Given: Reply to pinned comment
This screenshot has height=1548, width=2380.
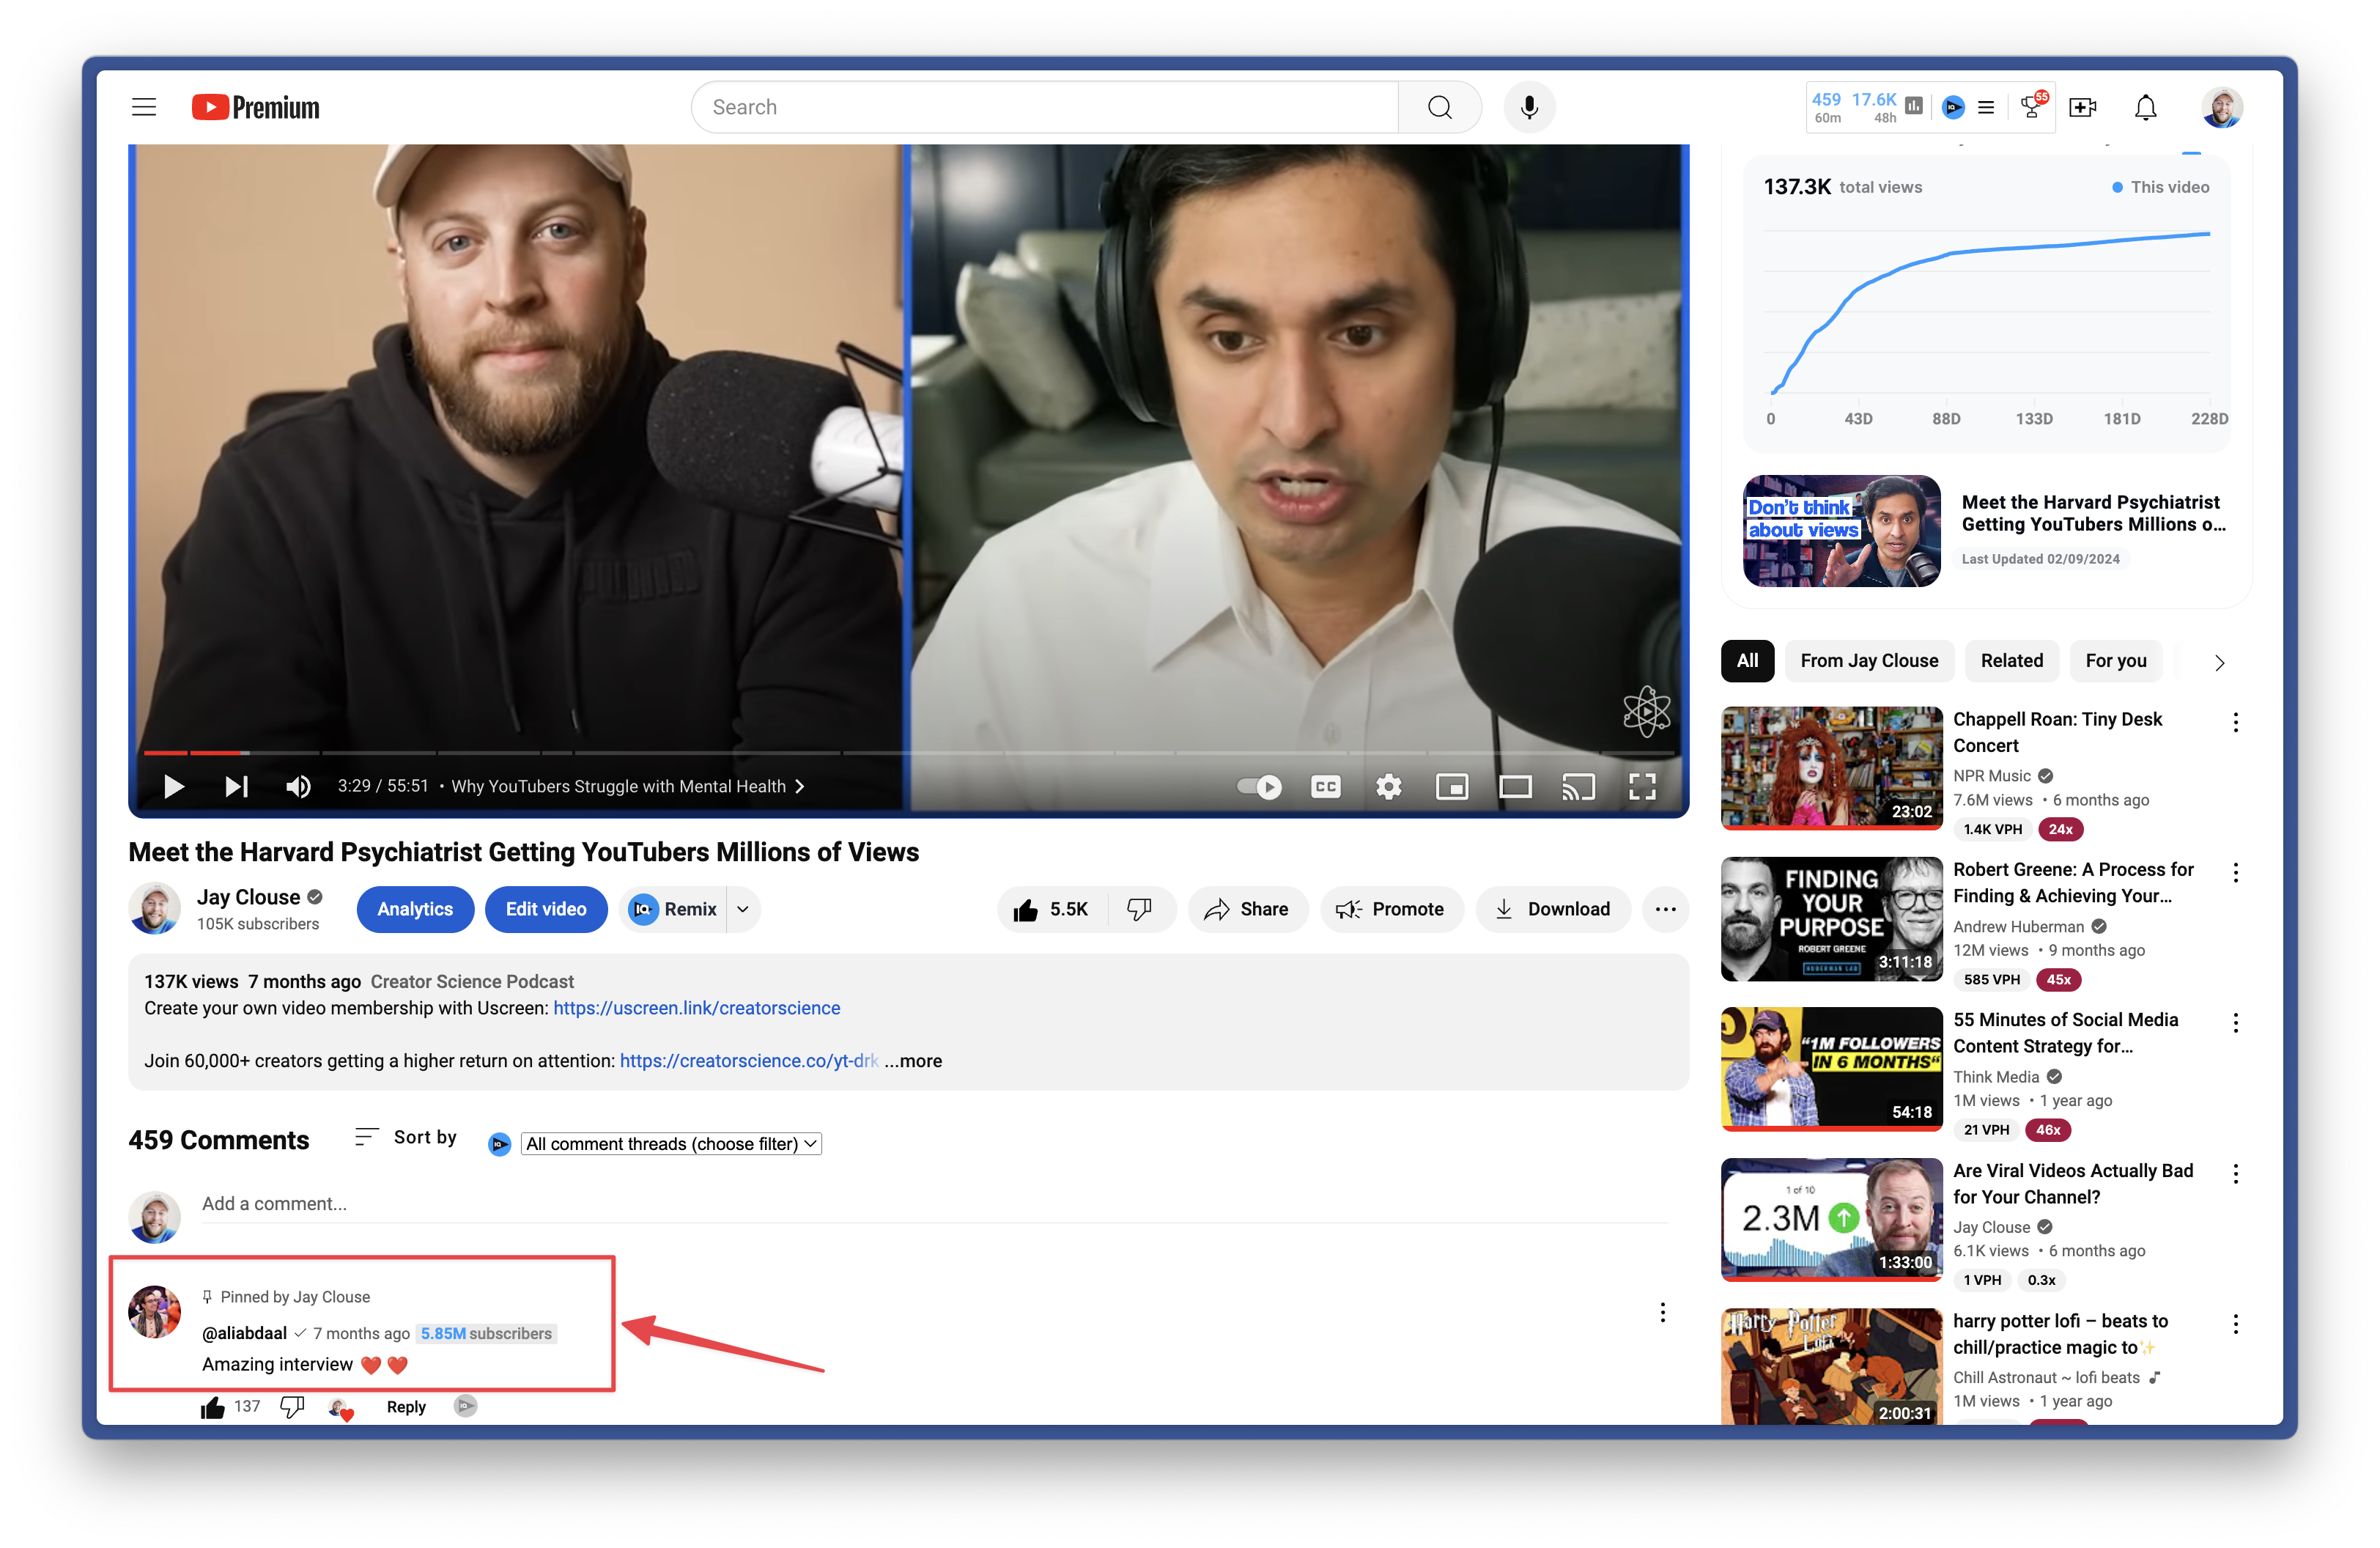Looking at the screenshot, I should [406, 1407].
